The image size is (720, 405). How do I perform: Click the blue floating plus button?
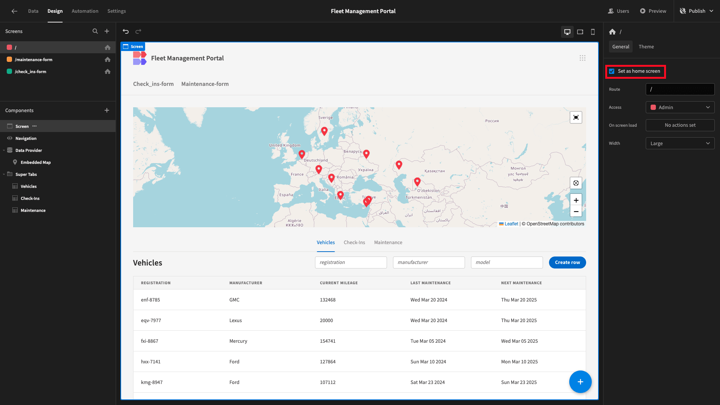click(x=580, y=382)
